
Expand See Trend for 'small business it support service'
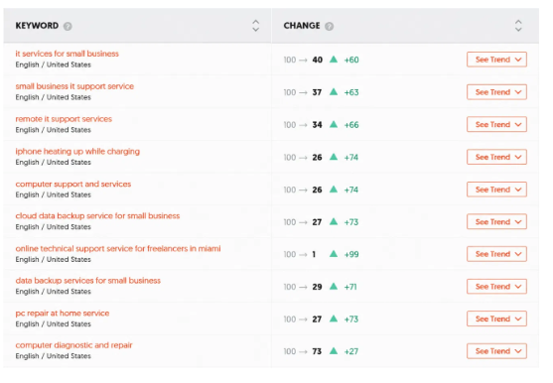[x=496, y=92]
